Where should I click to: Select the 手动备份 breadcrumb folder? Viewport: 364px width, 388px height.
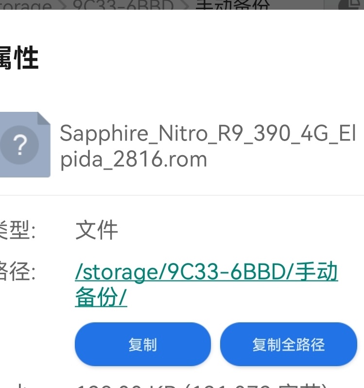[x=232, y=5]
